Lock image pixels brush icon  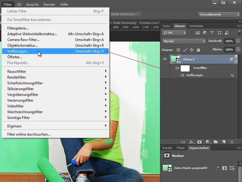185,50
